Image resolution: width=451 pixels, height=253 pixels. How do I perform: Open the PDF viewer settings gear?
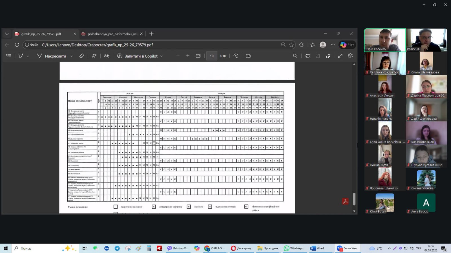coord(350,56)
